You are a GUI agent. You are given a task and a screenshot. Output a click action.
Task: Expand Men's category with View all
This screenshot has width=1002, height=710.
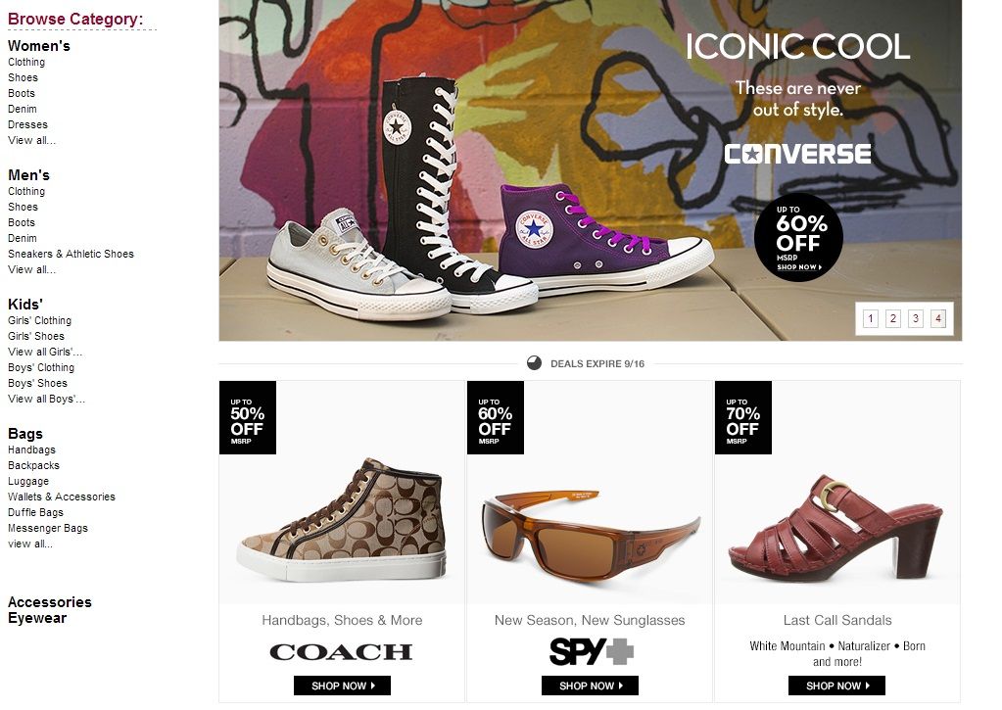pyautogui.click(x=32, y=269)
